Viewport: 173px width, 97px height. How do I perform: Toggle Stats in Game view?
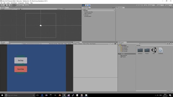[x=65, y=44]
